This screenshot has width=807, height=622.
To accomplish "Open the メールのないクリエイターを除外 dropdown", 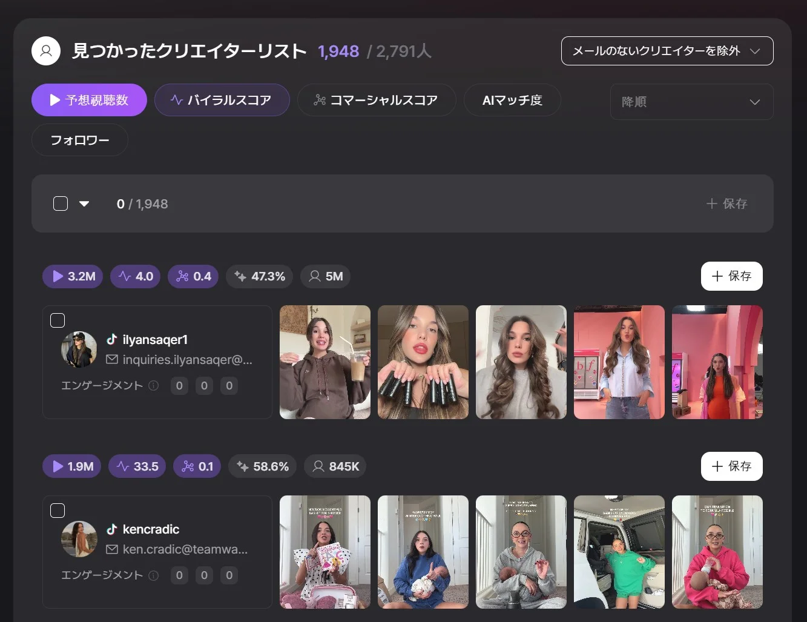I will pos(667,51).
